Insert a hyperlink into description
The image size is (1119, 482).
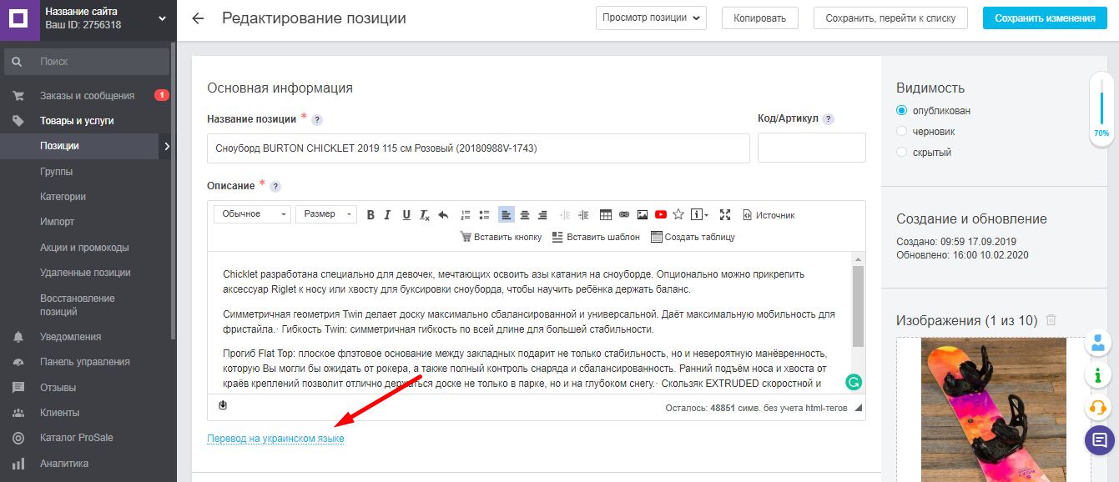pyautogui.click(x=624, y=214)
